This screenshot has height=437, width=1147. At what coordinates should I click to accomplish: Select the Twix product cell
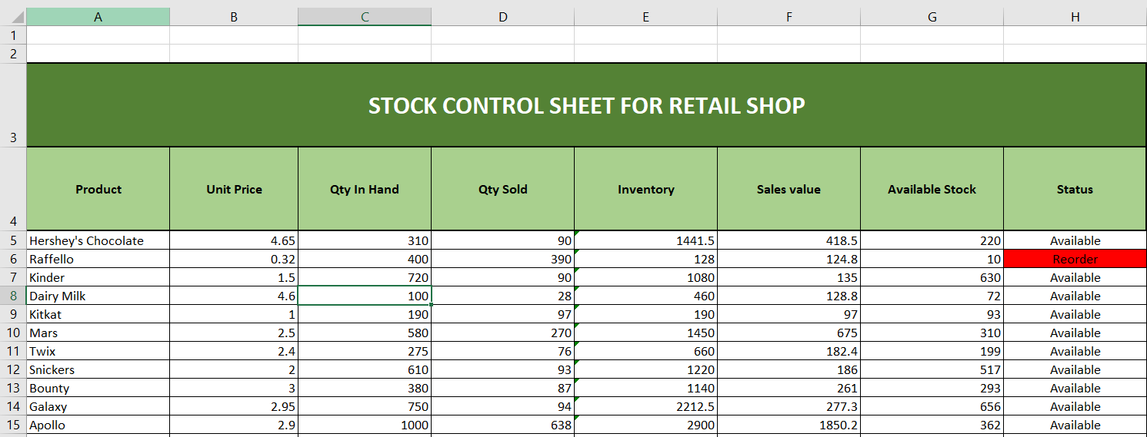[x=98, y=351]
